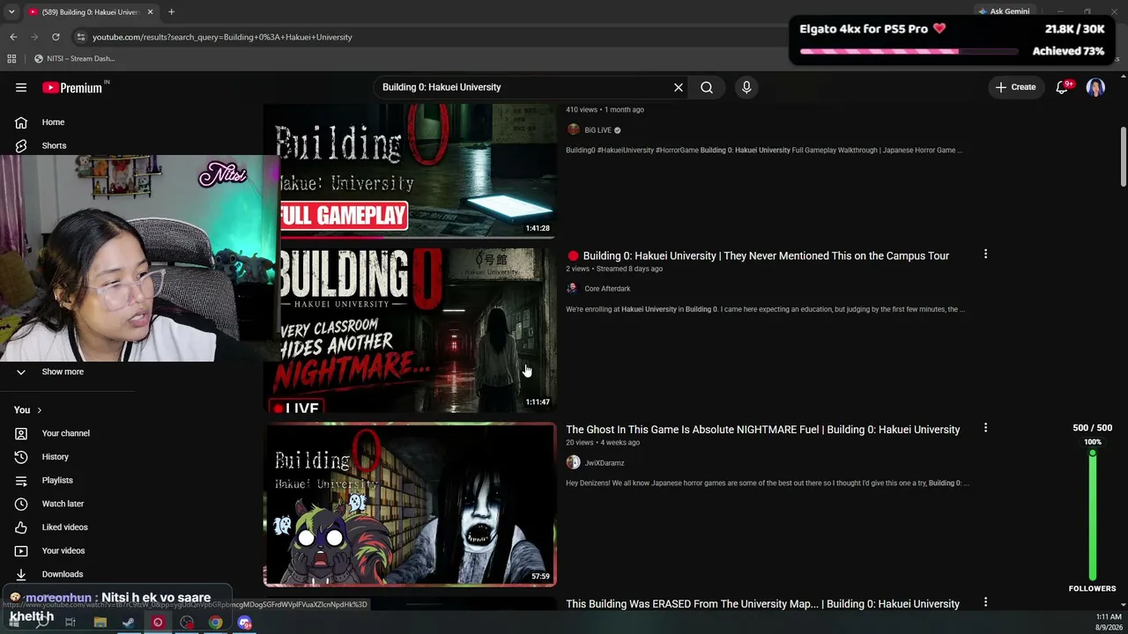
Task: Expand the tab search dropdown
Action: [11, 12]
